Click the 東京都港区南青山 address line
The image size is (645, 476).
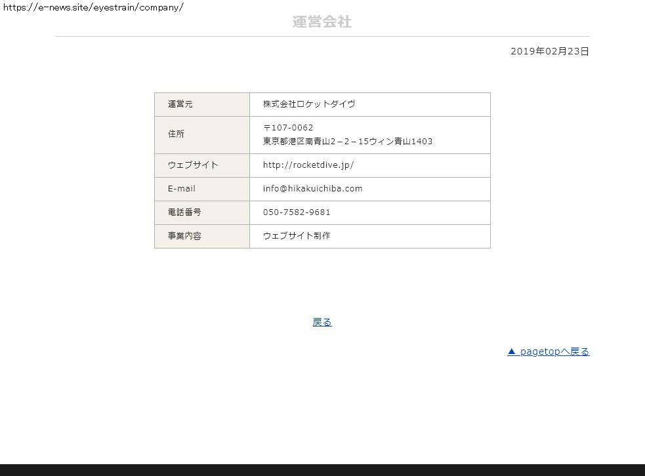click(x=347, y=142)
